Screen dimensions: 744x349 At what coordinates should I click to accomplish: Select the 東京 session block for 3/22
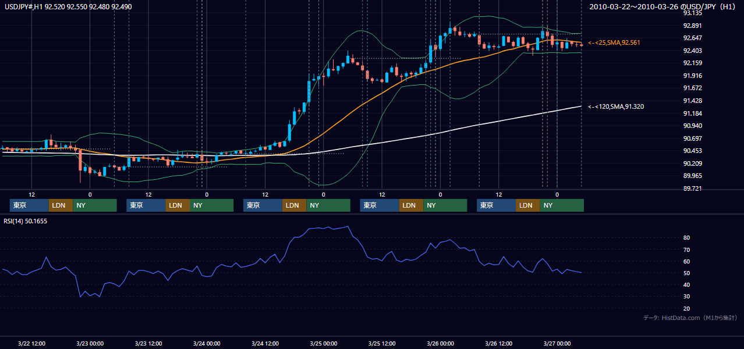29,205
